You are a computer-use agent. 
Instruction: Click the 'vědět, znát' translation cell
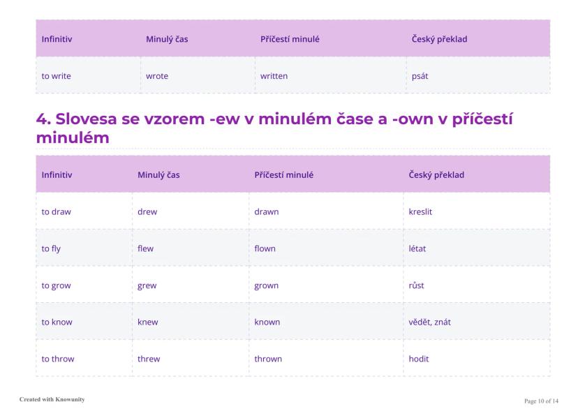[429, 322]
